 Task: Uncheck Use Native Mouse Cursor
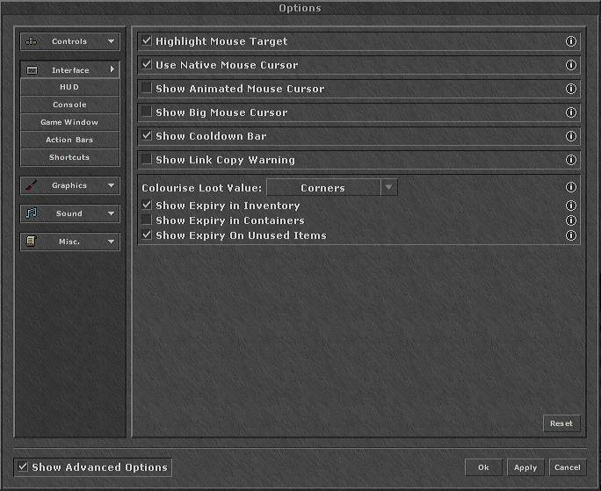[147, 64]
